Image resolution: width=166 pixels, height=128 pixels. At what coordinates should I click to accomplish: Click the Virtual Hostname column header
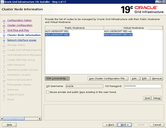pos(133,28)
